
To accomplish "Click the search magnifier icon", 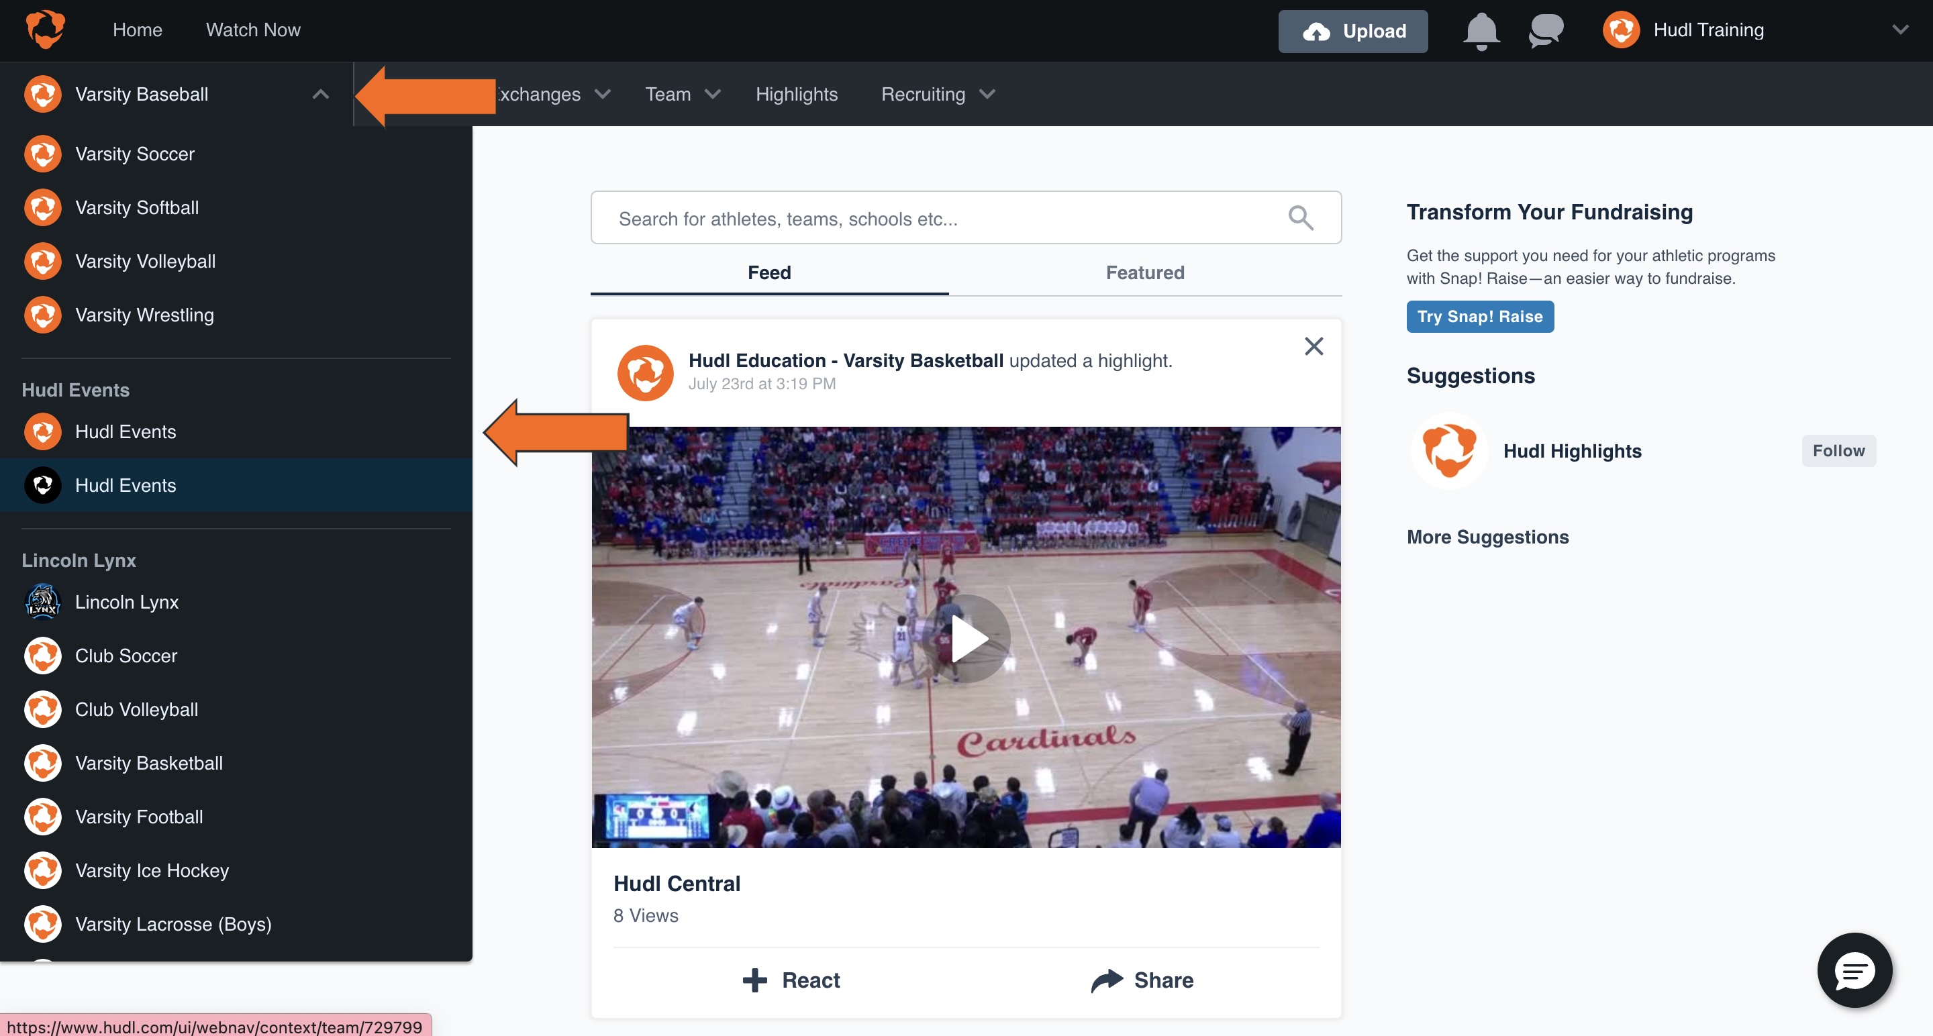I will pos(1301,217).
